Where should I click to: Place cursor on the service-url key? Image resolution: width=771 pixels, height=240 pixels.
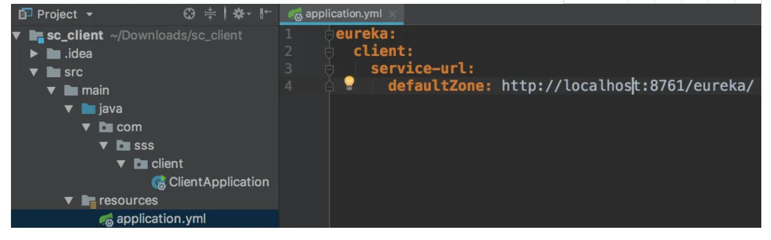(x=422, y=69)
